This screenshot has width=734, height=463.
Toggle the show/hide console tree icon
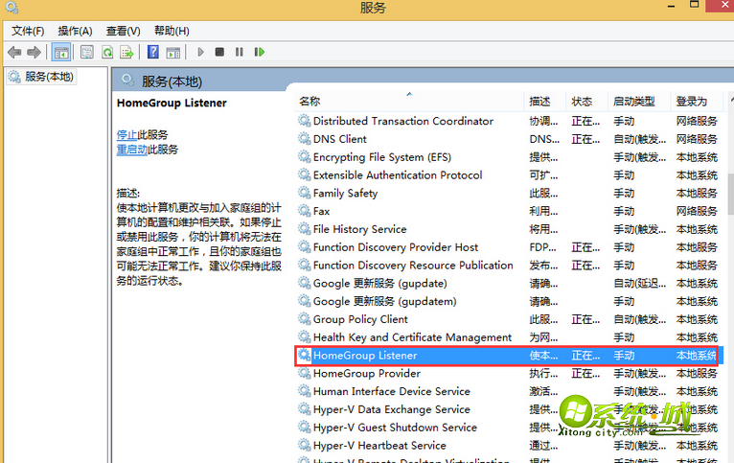click(x=61, y=52)
